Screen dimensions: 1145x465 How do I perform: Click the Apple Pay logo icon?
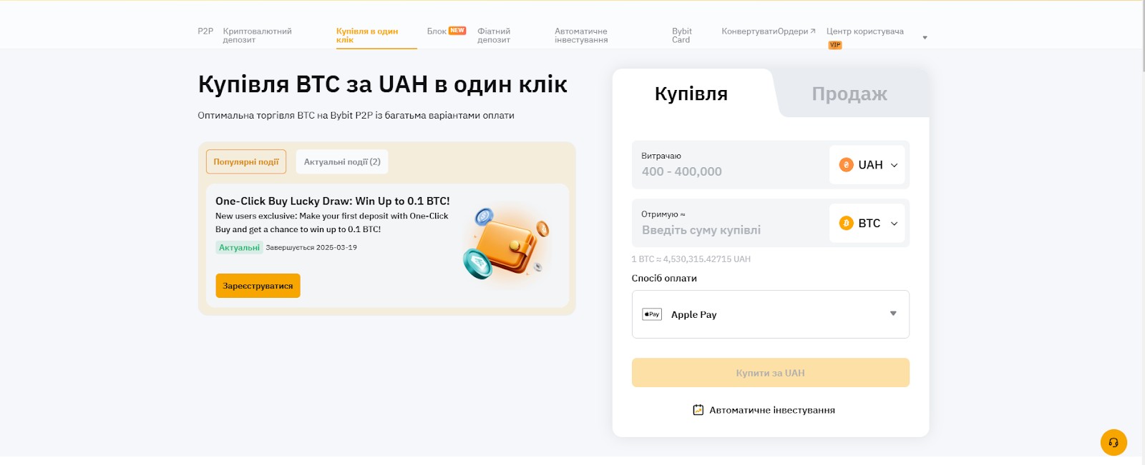(652, 314)
